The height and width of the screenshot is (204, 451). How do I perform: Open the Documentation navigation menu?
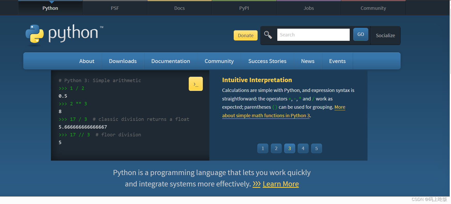171,61
